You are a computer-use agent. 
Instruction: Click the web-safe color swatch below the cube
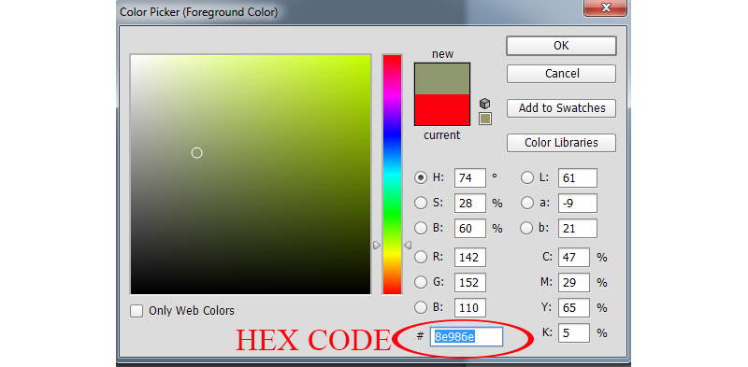485,119
